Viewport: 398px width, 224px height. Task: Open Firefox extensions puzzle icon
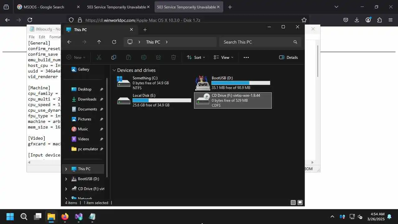click(x=379, y=20)
